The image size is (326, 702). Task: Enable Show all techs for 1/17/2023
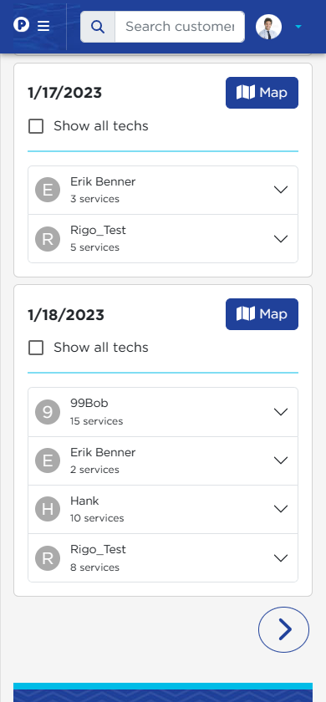tap(36, 126)
